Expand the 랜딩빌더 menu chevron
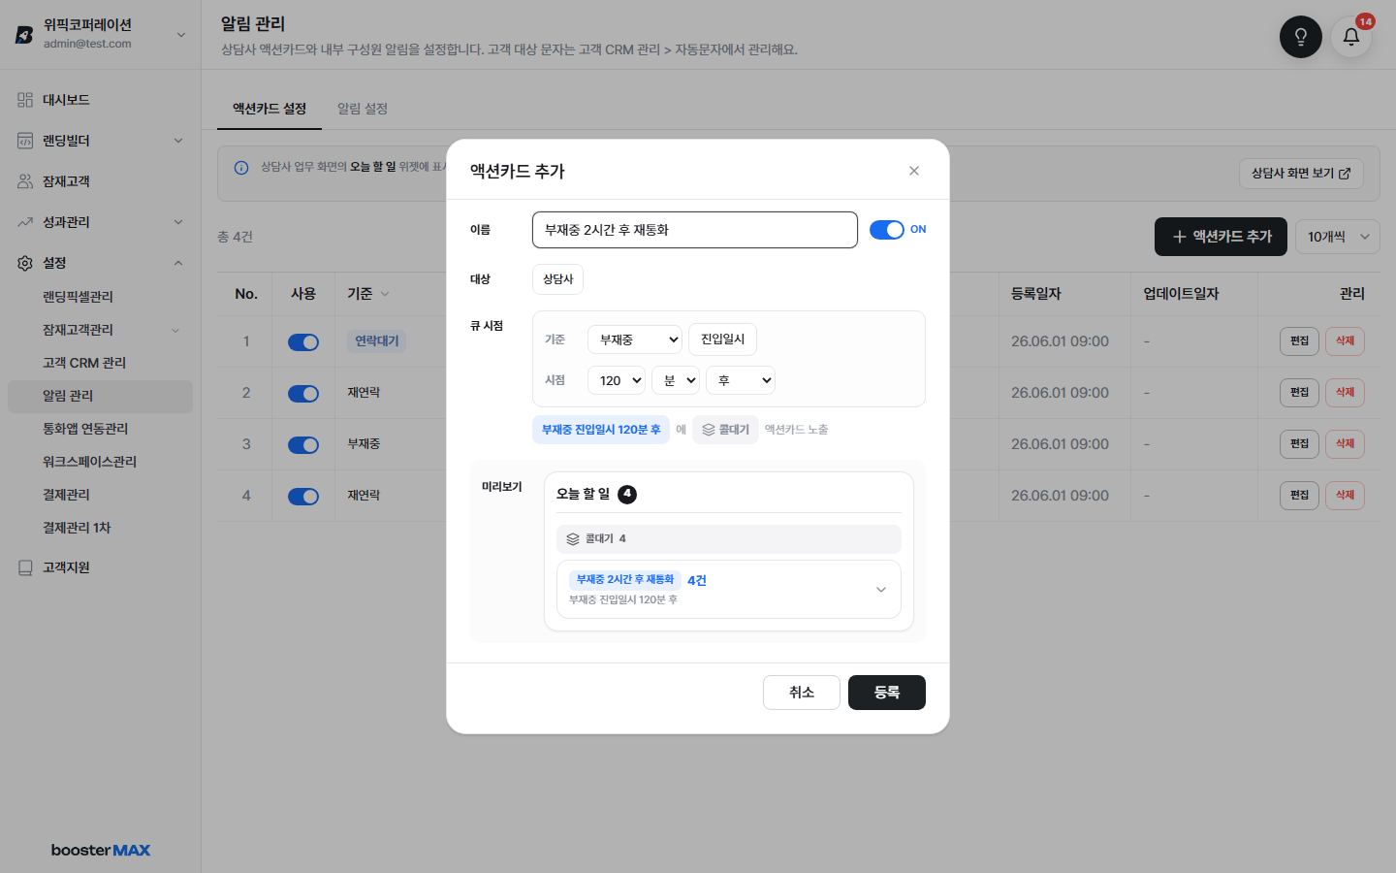 tap(178, 141)
